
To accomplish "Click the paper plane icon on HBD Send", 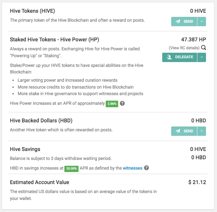I will click(178, 131).
